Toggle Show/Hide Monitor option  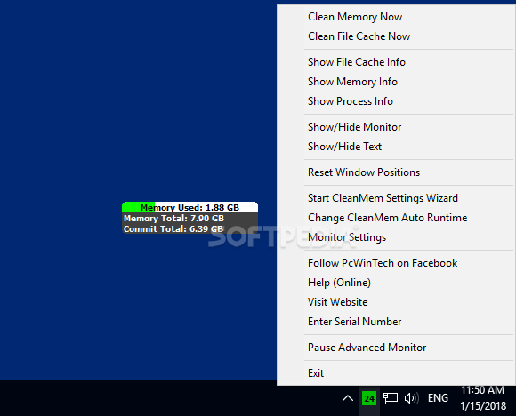click(395, 127)
